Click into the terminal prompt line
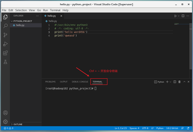This screenshot has height=132, width=193. pyautogui.click(x=71, y=88)
